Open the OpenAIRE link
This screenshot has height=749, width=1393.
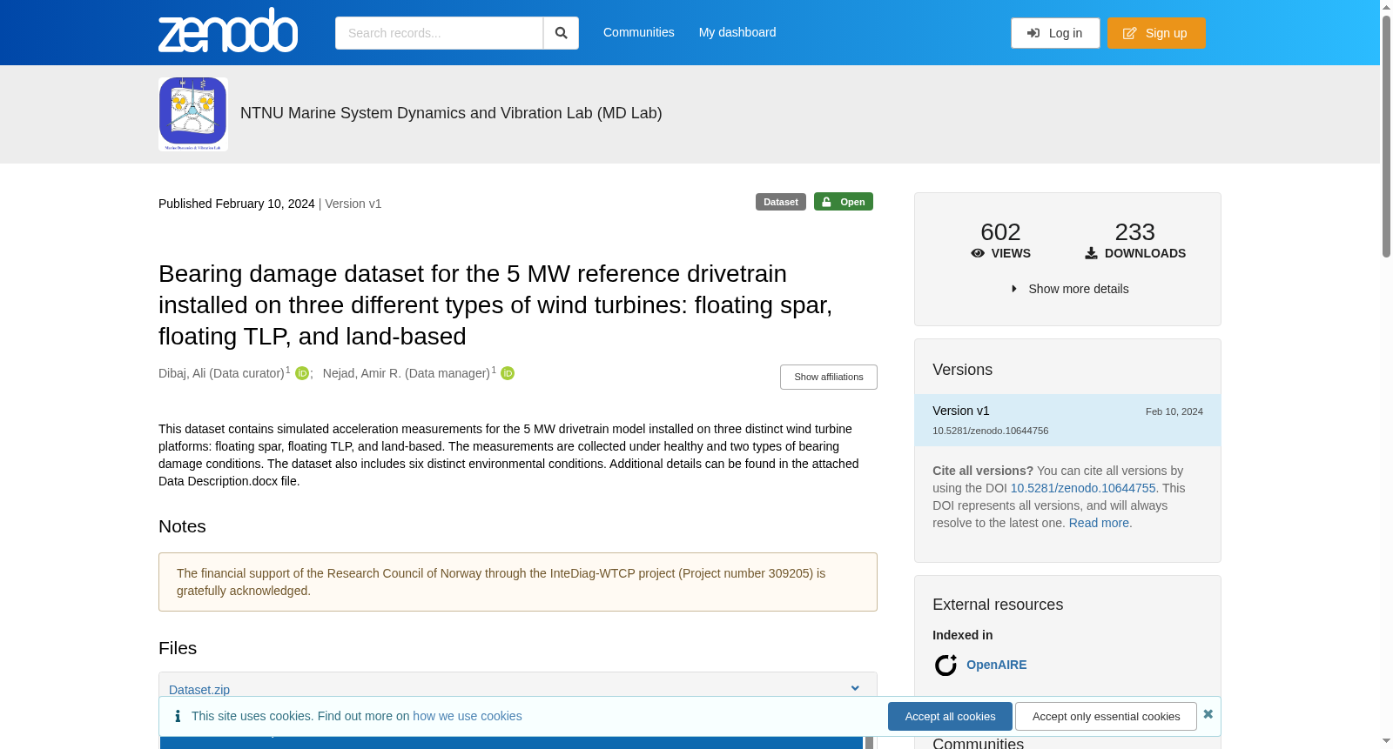click(x=997, y=665)
